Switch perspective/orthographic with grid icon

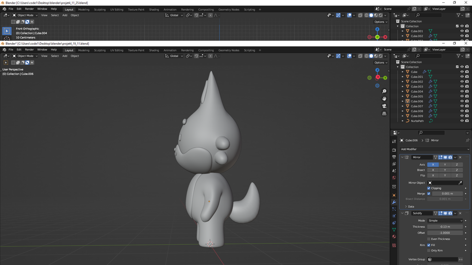point(384,114)
